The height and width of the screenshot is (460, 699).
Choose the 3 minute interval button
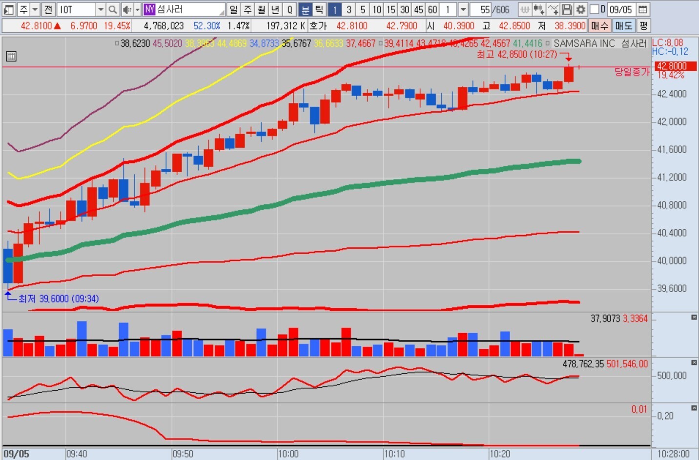pos(349,9)
